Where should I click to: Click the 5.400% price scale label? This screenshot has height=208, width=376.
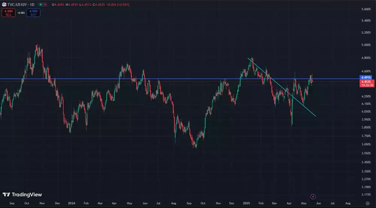click(366, 21)
